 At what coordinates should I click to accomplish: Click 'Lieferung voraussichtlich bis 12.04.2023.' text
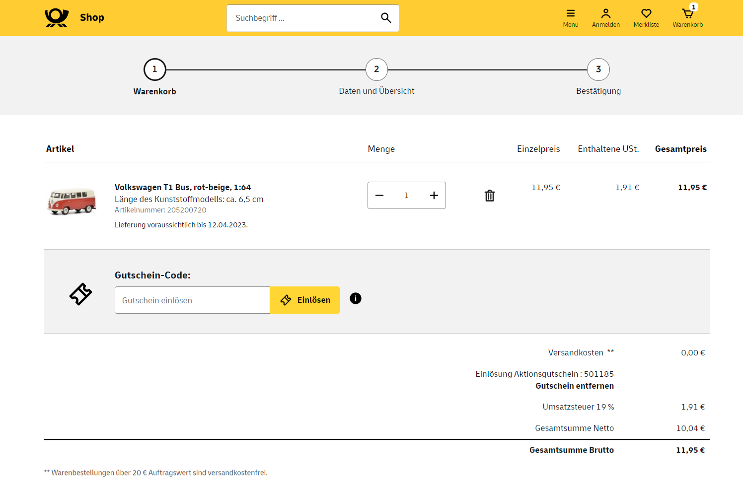tap(181, 225)
